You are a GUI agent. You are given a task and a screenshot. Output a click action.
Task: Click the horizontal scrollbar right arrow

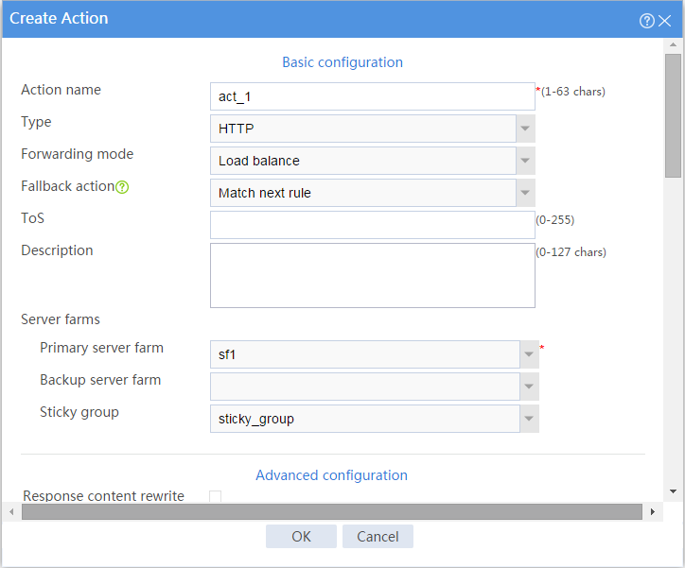click(653, 511)
